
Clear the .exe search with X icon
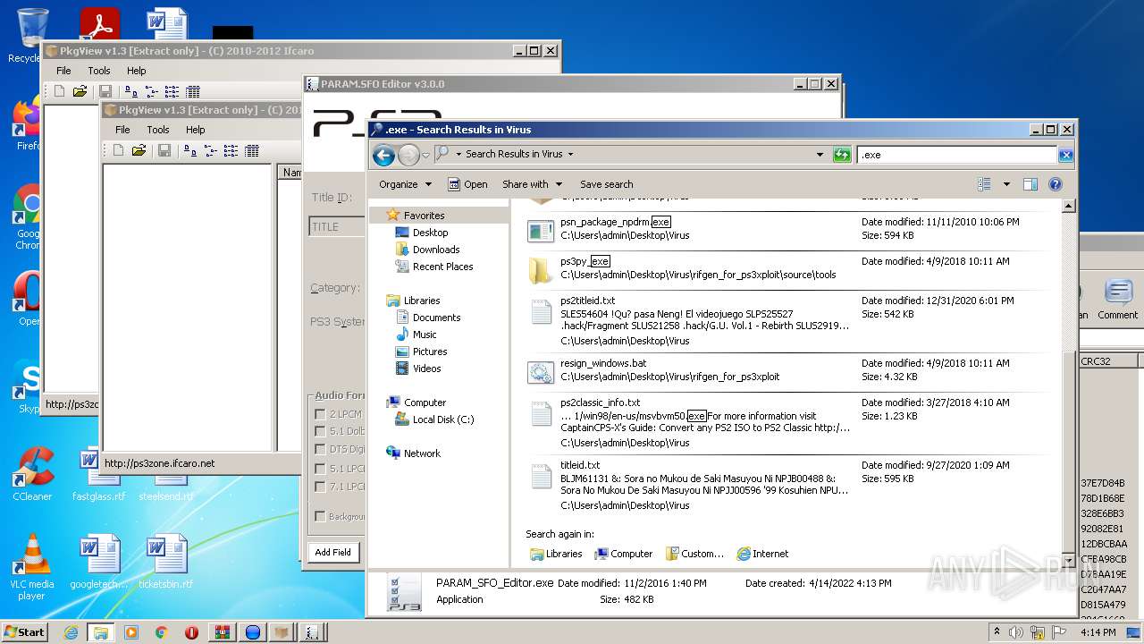point(1065,155)
